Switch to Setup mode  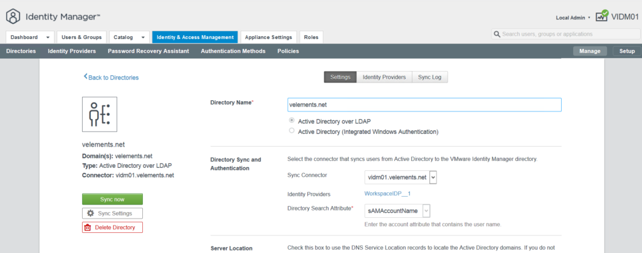[x=626, y=51]
